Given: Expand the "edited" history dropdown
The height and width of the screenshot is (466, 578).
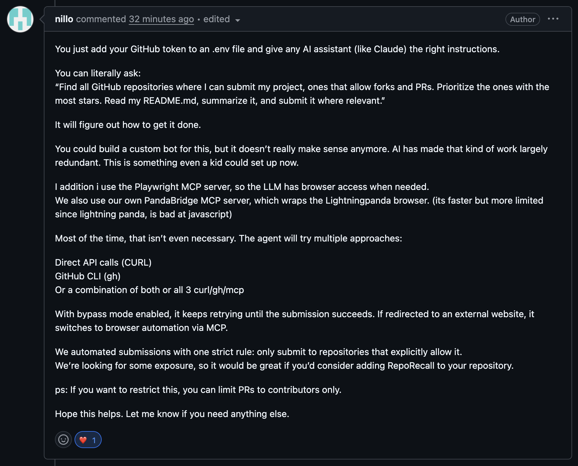Looking at the screenshot, I should [x=217, y=19].
